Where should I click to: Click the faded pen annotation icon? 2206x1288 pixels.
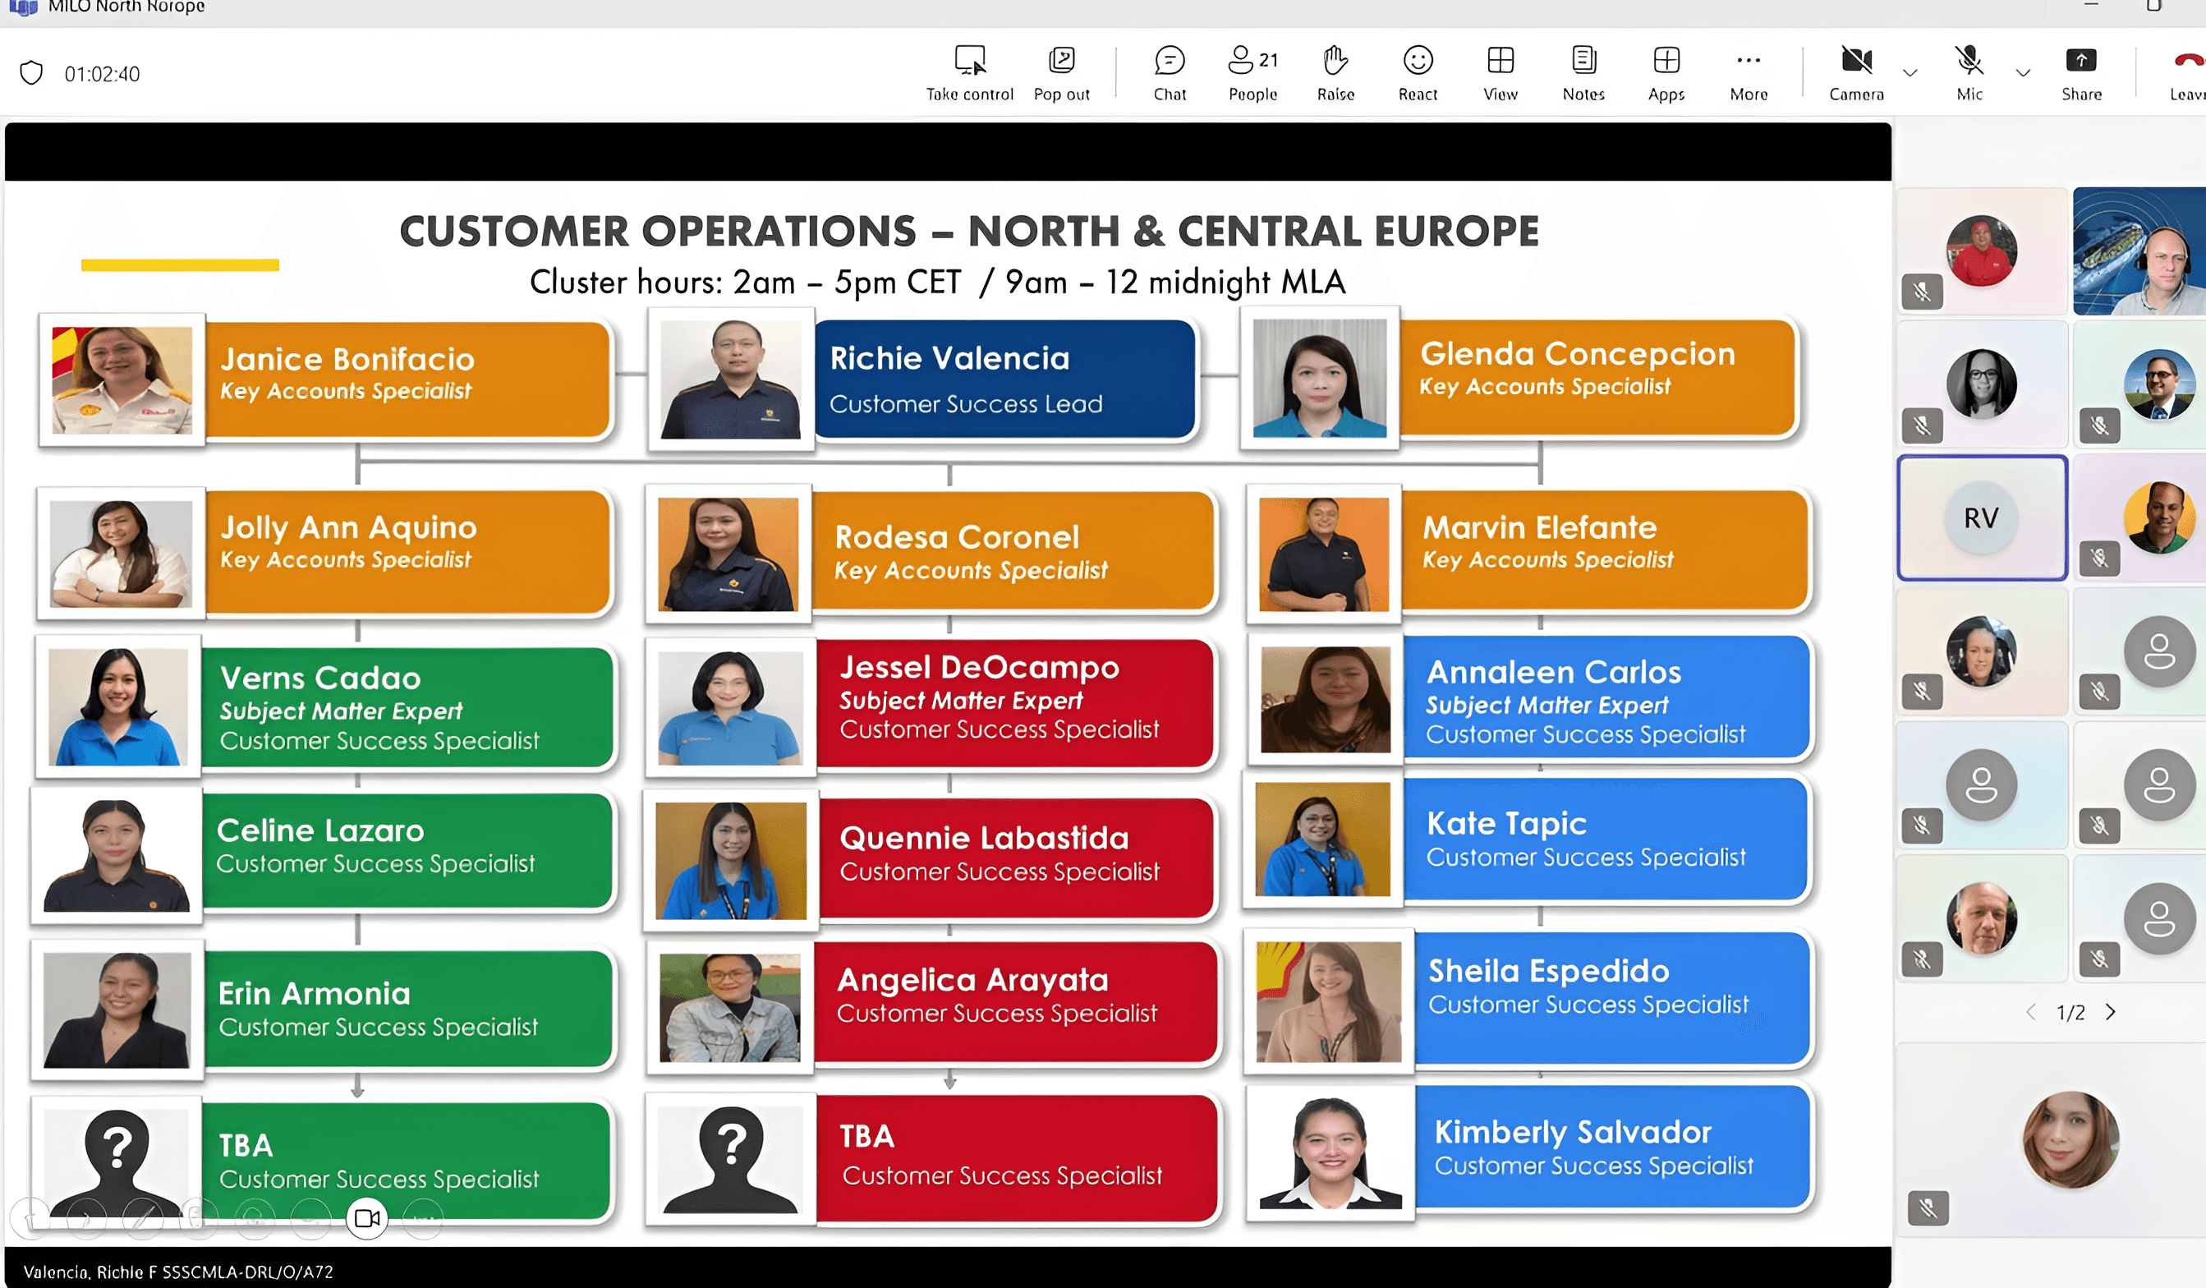(x=143, y=1218)
